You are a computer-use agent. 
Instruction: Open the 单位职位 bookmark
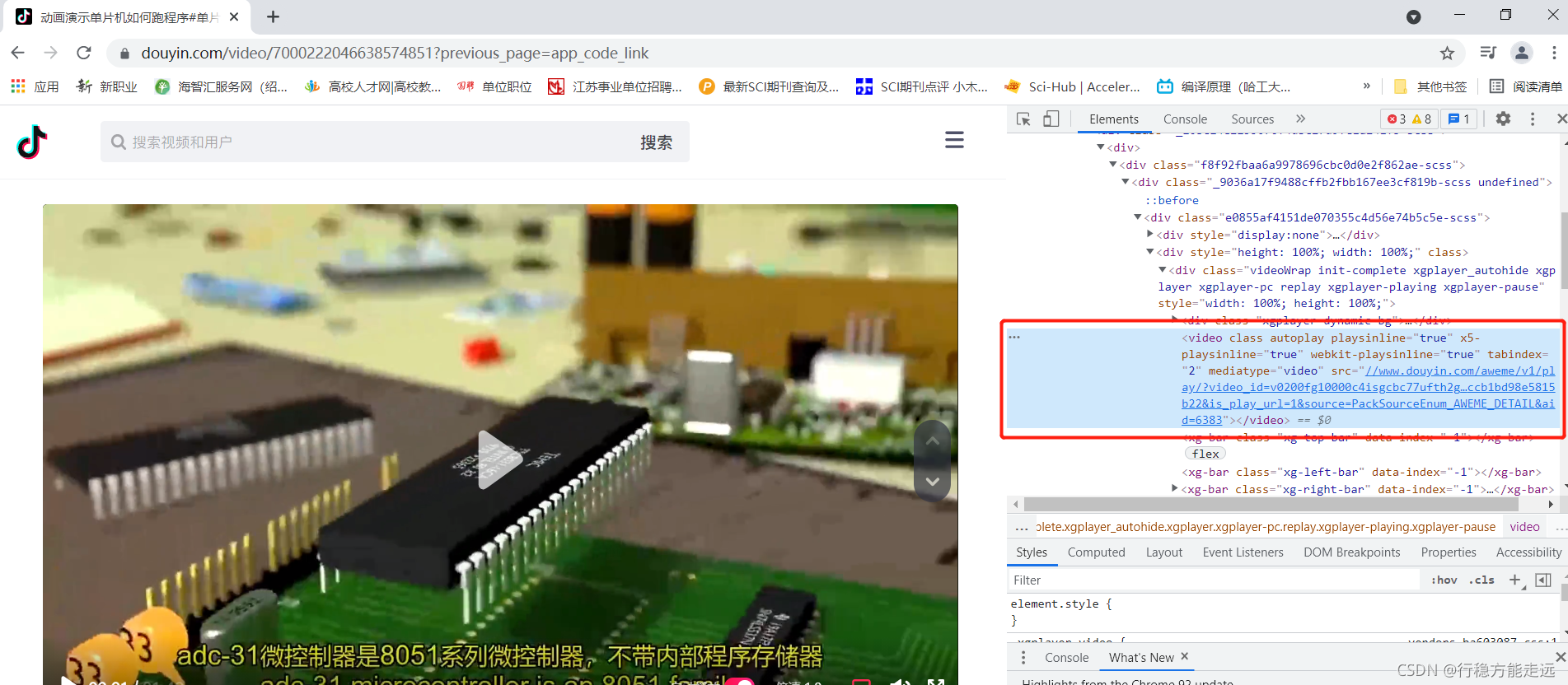(x=495, y=86)
